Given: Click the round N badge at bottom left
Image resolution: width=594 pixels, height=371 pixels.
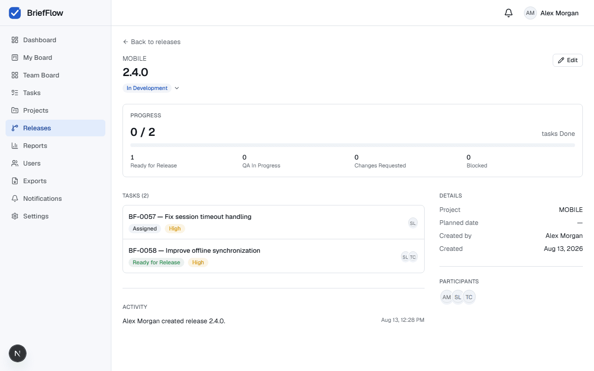Looking at the screenshot, I should pos(18,353).
